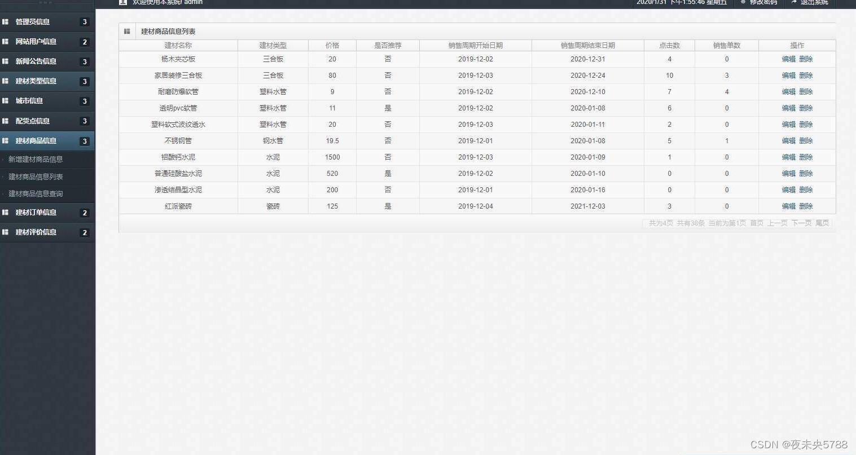The width and height of the screenshot is (856, 455).
Task: Open 建材商品信息列表 submenu item
Action: tap(36, 177)
